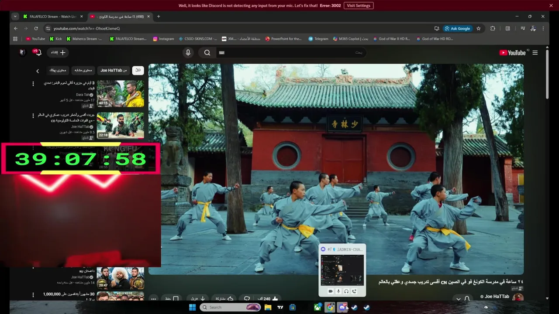Bookmark this page with the star
The image size is (559, 314).
click(x=479, y=28)
